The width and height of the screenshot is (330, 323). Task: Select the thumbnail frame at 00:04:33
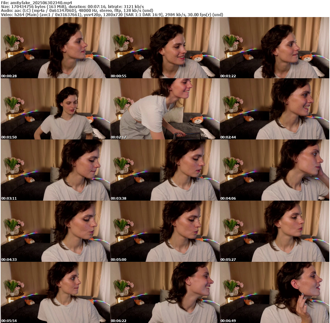pyautogui.click(x=55, y=231)
